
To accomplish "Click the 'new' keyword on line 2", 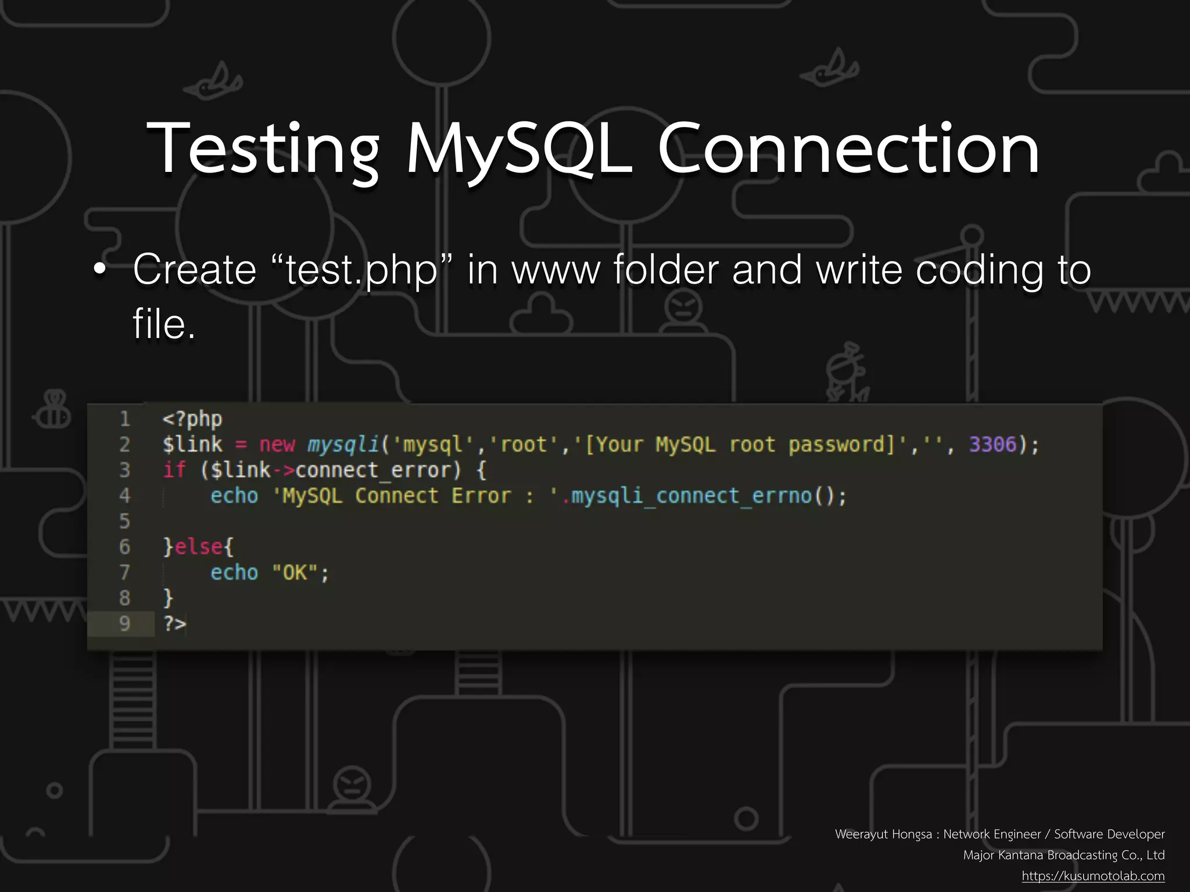I will (277, 445).
